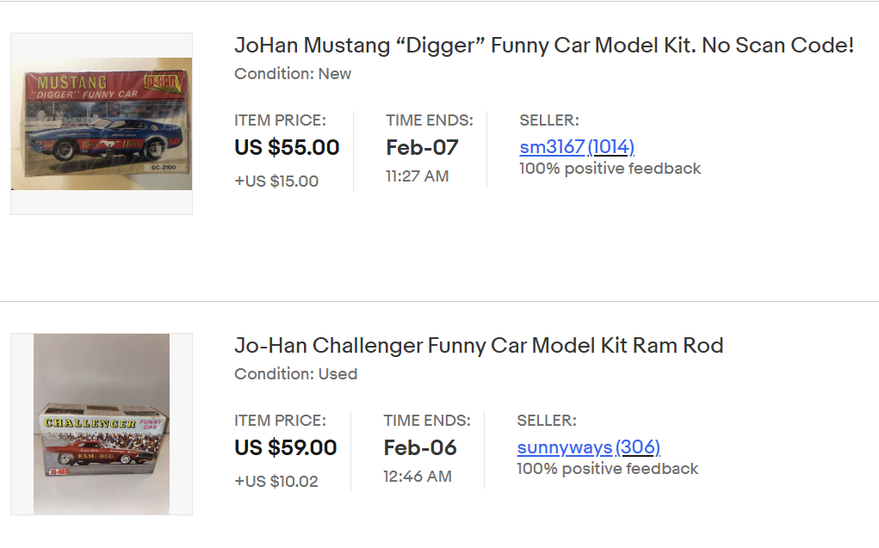This screenshot has height=548, width=879.
Task: Click 100% positive feedback under sm3167
Action: [x=610, y=169]
